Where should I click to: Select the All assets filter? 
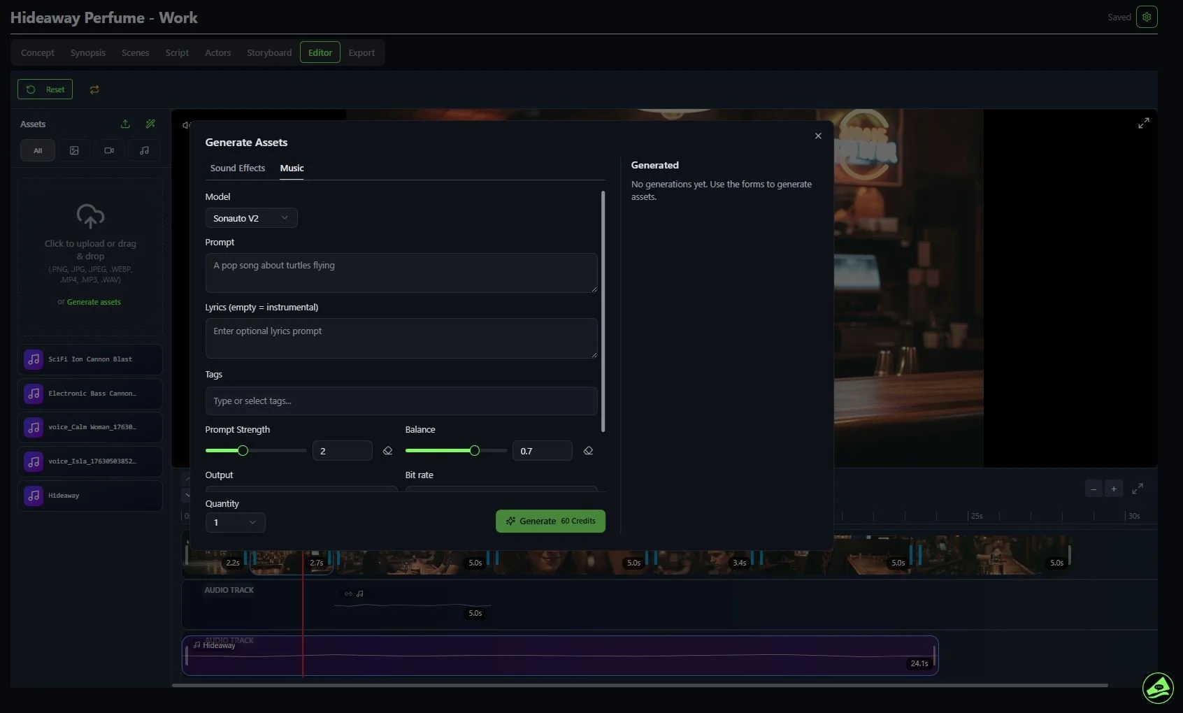[x=38, y=150]
